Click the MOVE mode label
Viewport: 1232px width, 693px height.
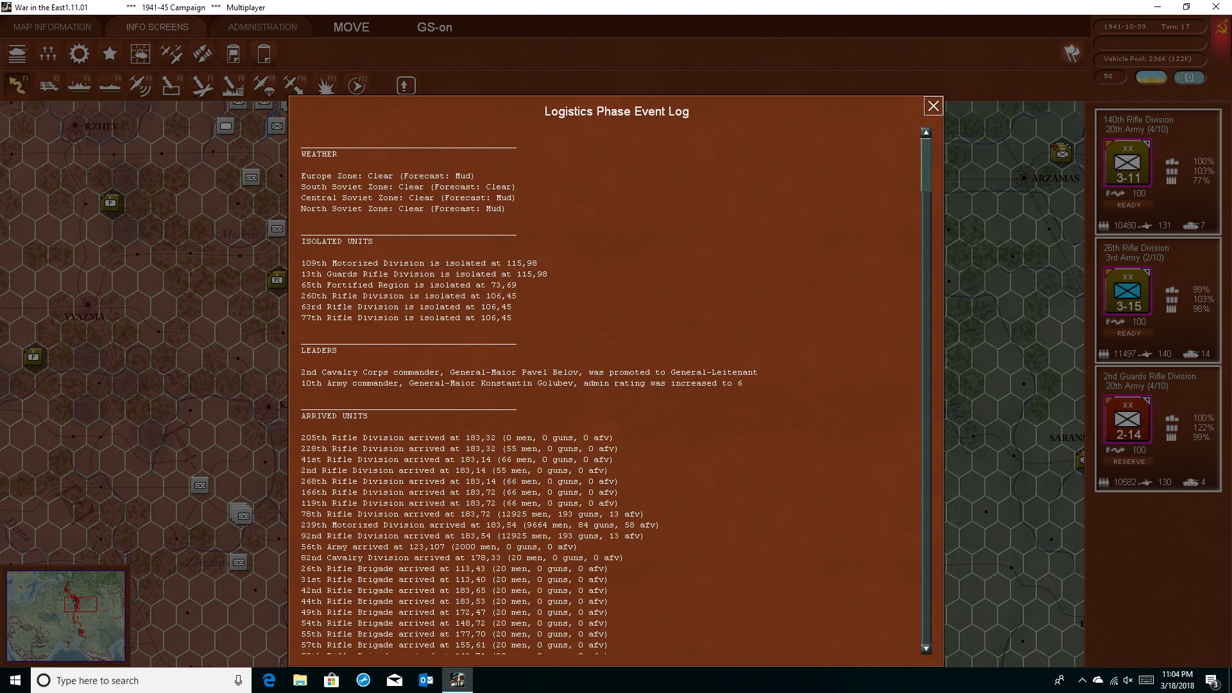click(x=351, y=27)
